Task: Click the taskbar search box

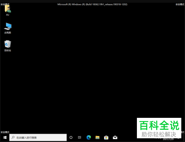Action: click(38, 138)
